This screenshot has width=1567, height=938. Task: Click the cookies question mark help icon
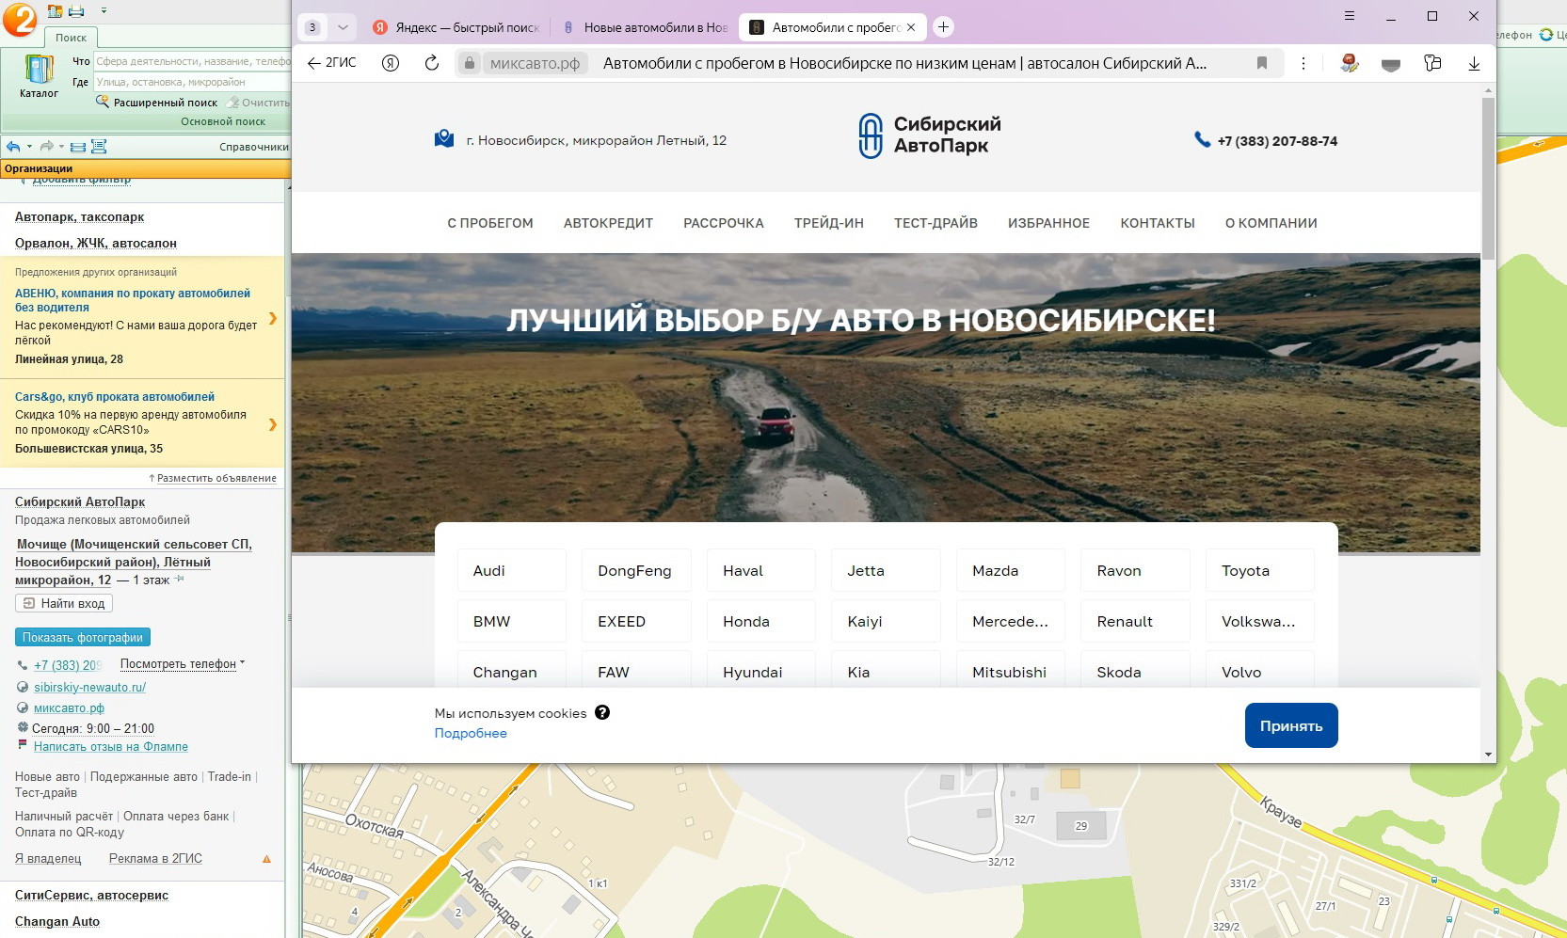[602, 712]
